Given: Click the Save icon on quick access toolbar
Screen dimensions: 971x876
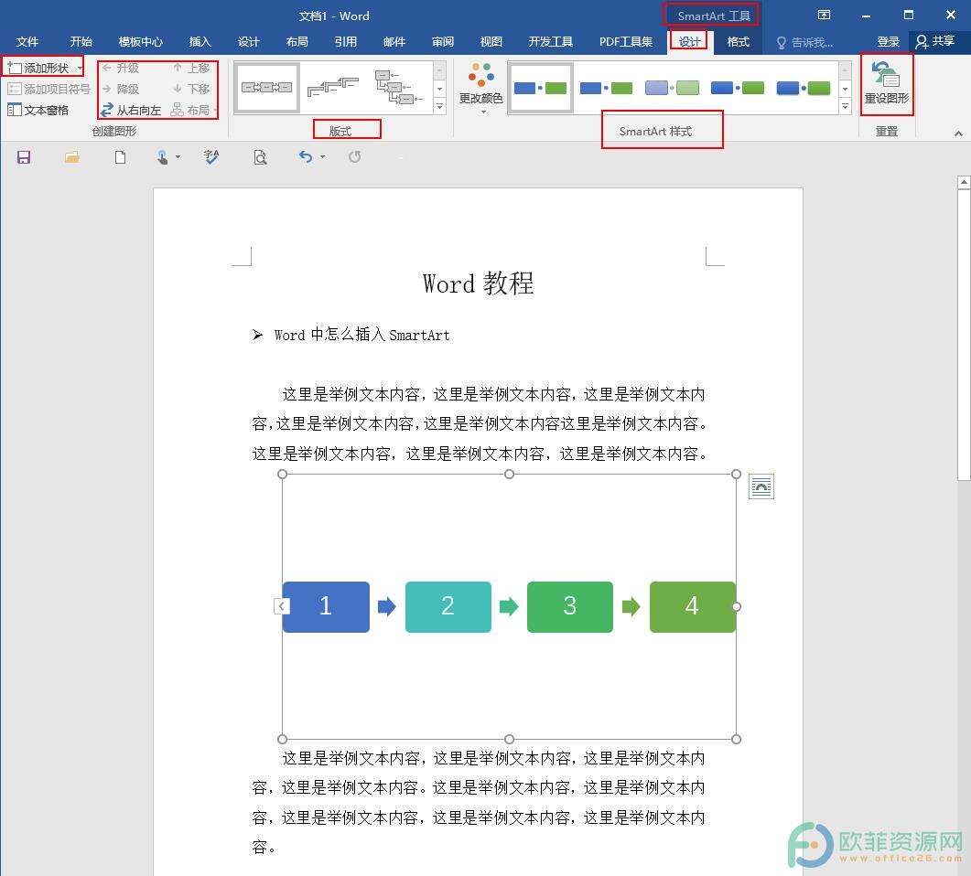Looking at the screenshot, I should [23, 156].
